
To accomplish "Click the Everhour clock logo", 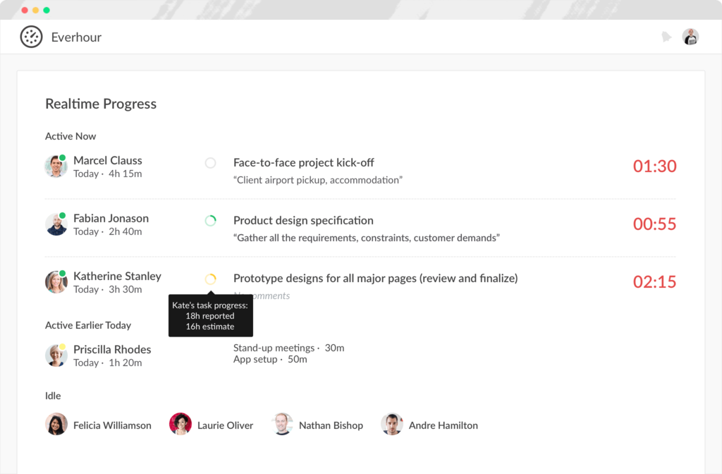I will pyautogui.click(x=31, y=37).
